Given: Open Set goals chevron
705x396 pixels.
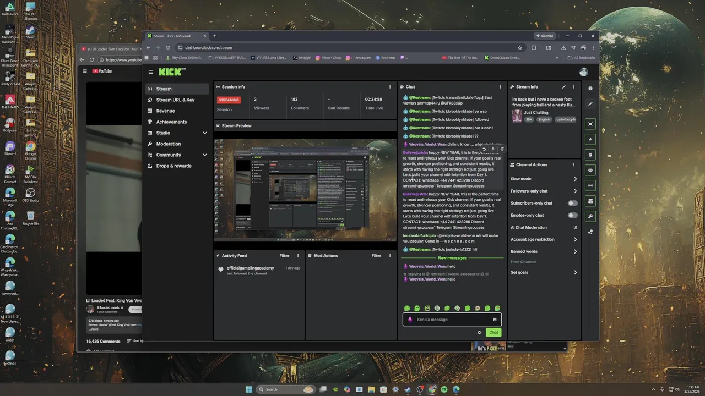Looking at the screenshot, I should tap(576, 272).
